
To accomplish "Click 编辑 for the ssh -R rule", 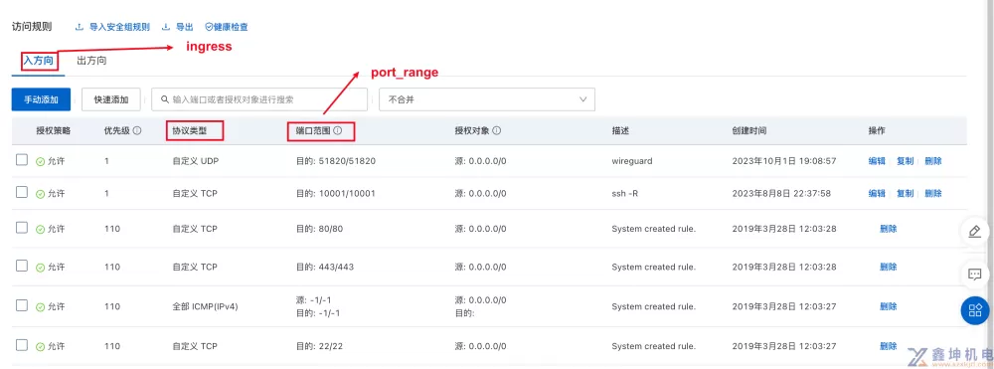I will [x=877, y=193].
